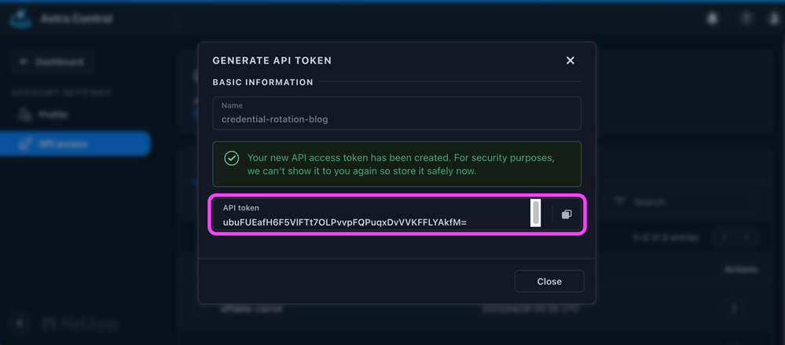Go to the next page of entries
This screenshot has width=785, height=345.
point(747,237)
